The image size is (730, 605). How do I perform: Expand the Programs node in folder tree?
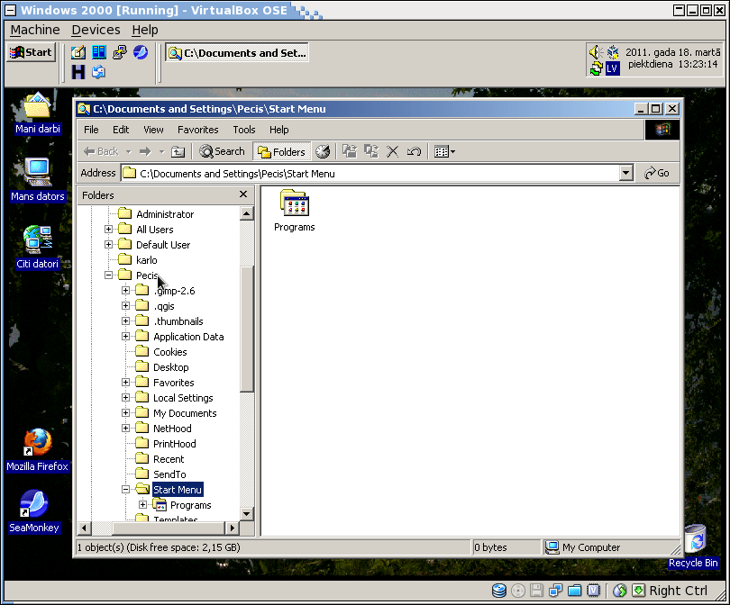click(143, 505)
